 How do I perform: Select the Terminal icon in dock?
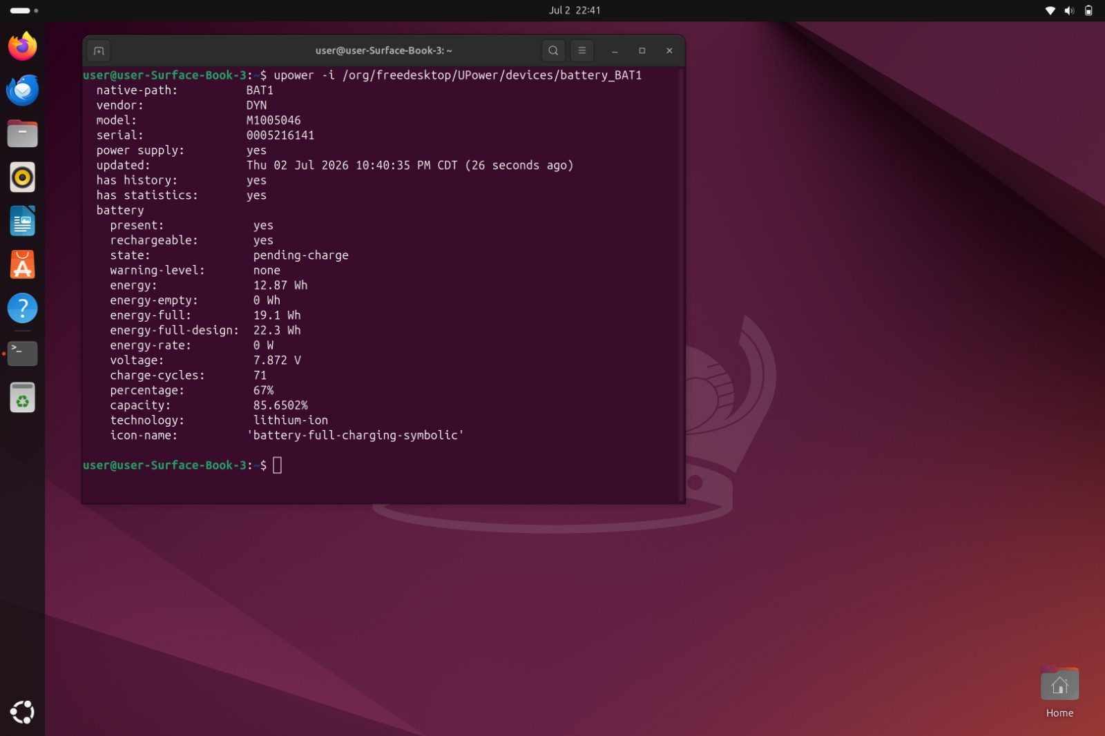[x=23, y=354]
